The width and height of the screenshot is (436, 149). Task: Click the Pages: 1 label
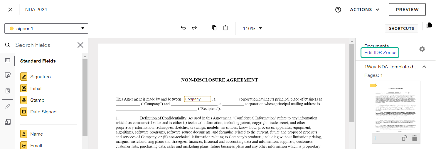click(x=373, y=75)
